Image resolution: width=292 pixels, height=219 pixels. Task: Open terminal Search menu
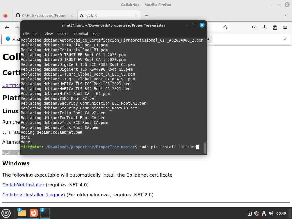[x=63, y=34]
